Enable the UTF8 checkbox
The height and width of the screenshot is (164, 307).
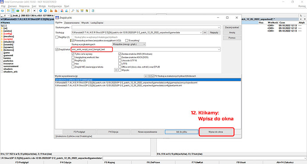[120, 64]
